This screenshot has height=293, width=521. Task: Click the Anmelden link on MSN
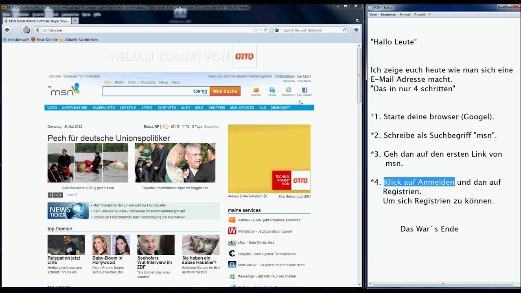pyautogui.click(x=304, y=81)
